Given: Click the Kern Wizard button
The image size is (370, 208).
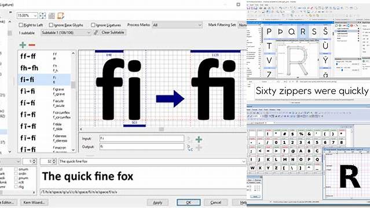Looking at the screenshot, I should [x=34, y=202].
